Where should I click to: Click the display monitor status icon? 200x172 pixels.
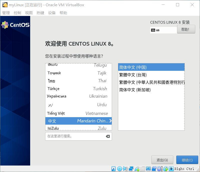coord(148,169)
